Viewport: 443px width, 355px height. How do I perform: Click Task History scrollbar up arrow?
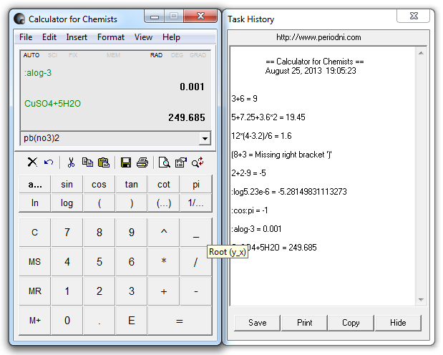coord(421,53)
